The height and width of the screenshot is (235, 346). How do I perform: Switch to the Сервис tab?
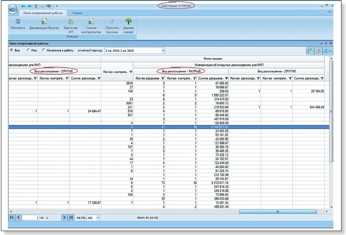[78, 13]
